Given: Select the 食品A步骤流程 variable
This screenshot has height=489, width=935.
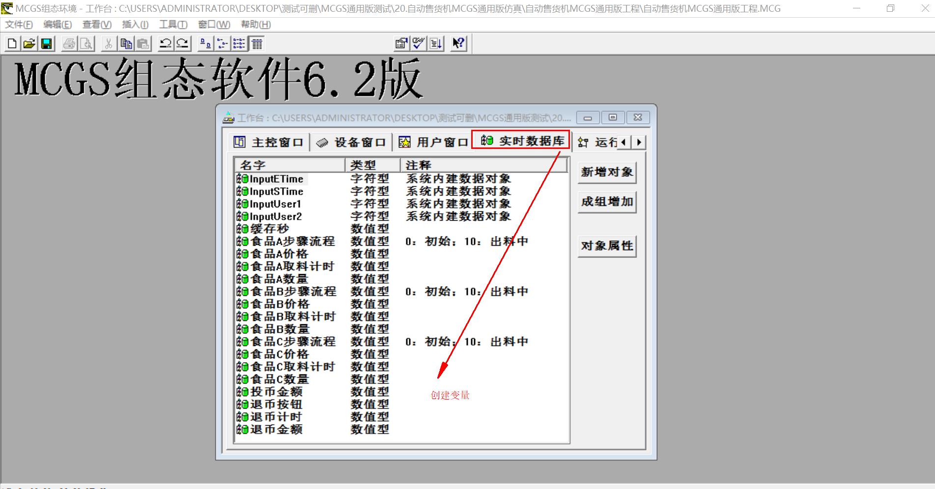Looking at the screenshot, I should [x=286, y=242].
